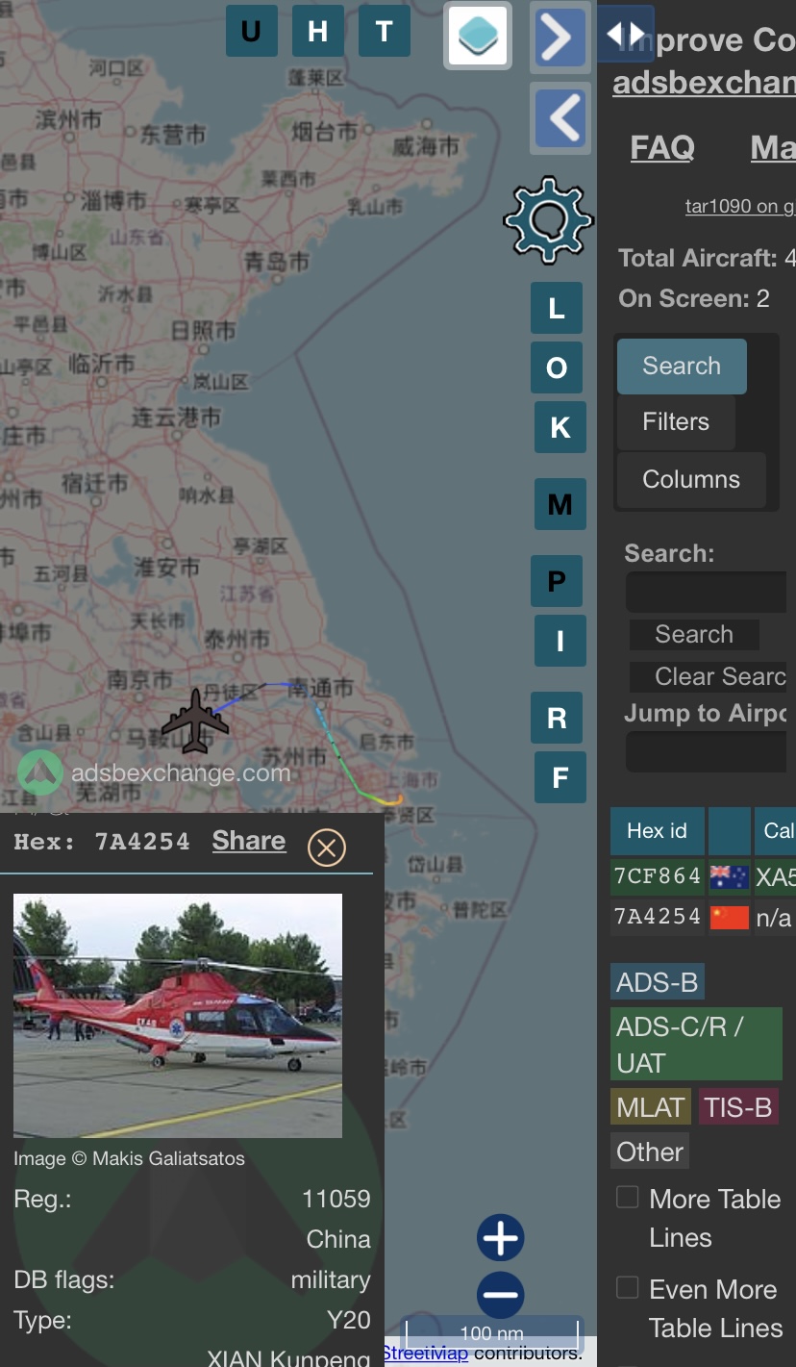Click the Share link for 7A4254
This screenshot has height=1367, width=796.
[x=249, y=841]
